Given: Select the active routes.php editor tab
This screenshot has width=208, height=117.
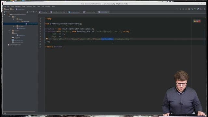Looking at the screenshot, I should (103, 12).
